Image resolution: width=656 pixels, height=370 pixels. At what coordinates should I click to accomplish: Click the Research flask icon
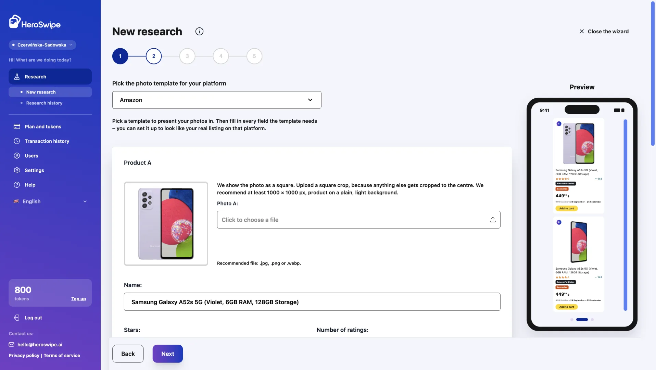pos(17,77)
